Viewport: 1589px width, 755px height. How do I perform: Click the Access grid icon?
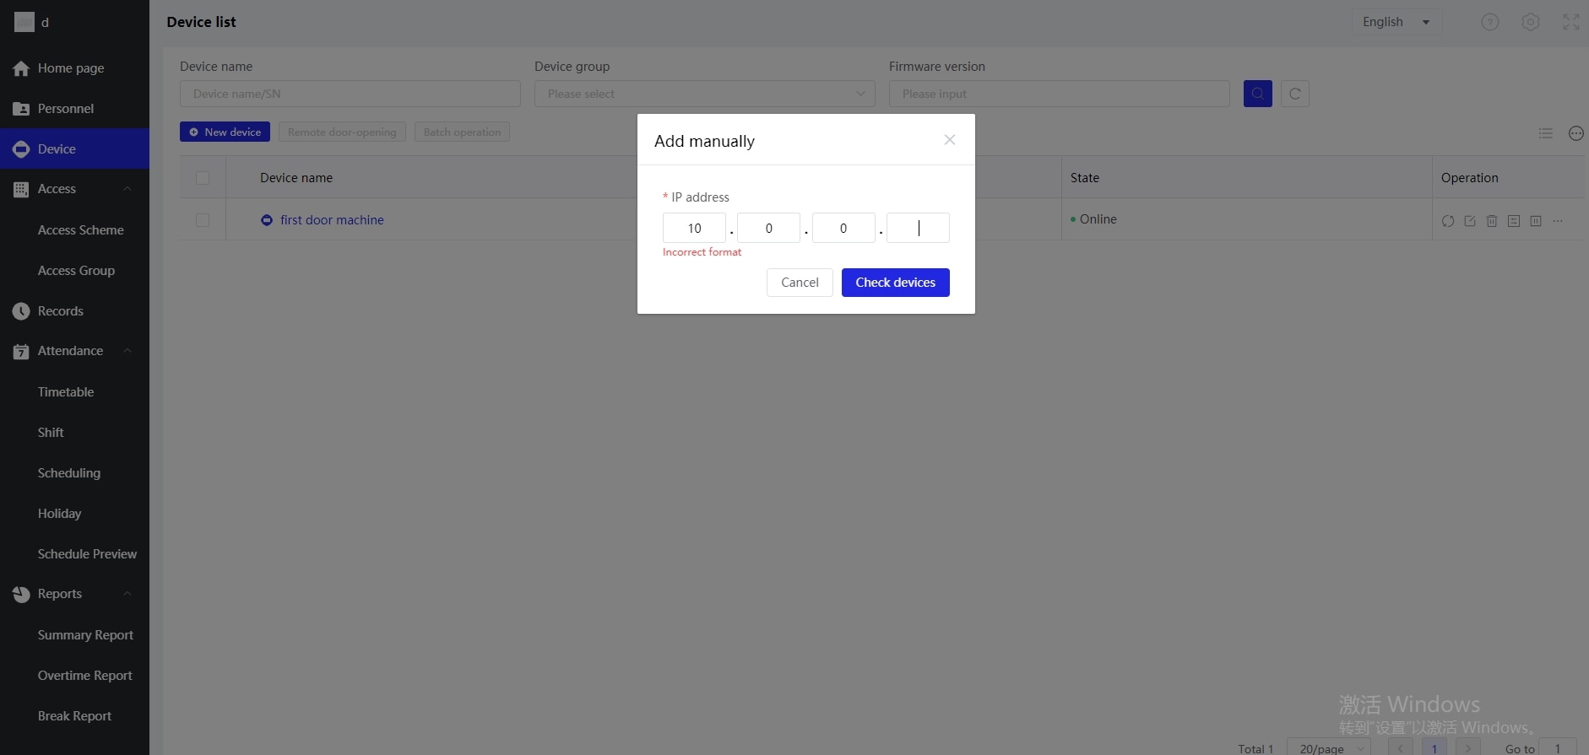pos(21,190)
